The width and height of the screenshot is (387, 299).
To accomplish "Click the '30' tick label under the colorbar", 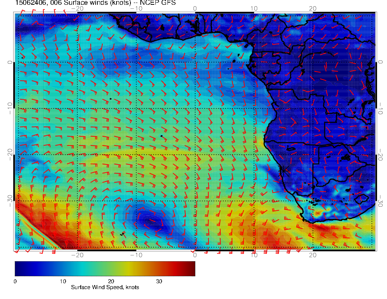I will click(x=159, y=281).
